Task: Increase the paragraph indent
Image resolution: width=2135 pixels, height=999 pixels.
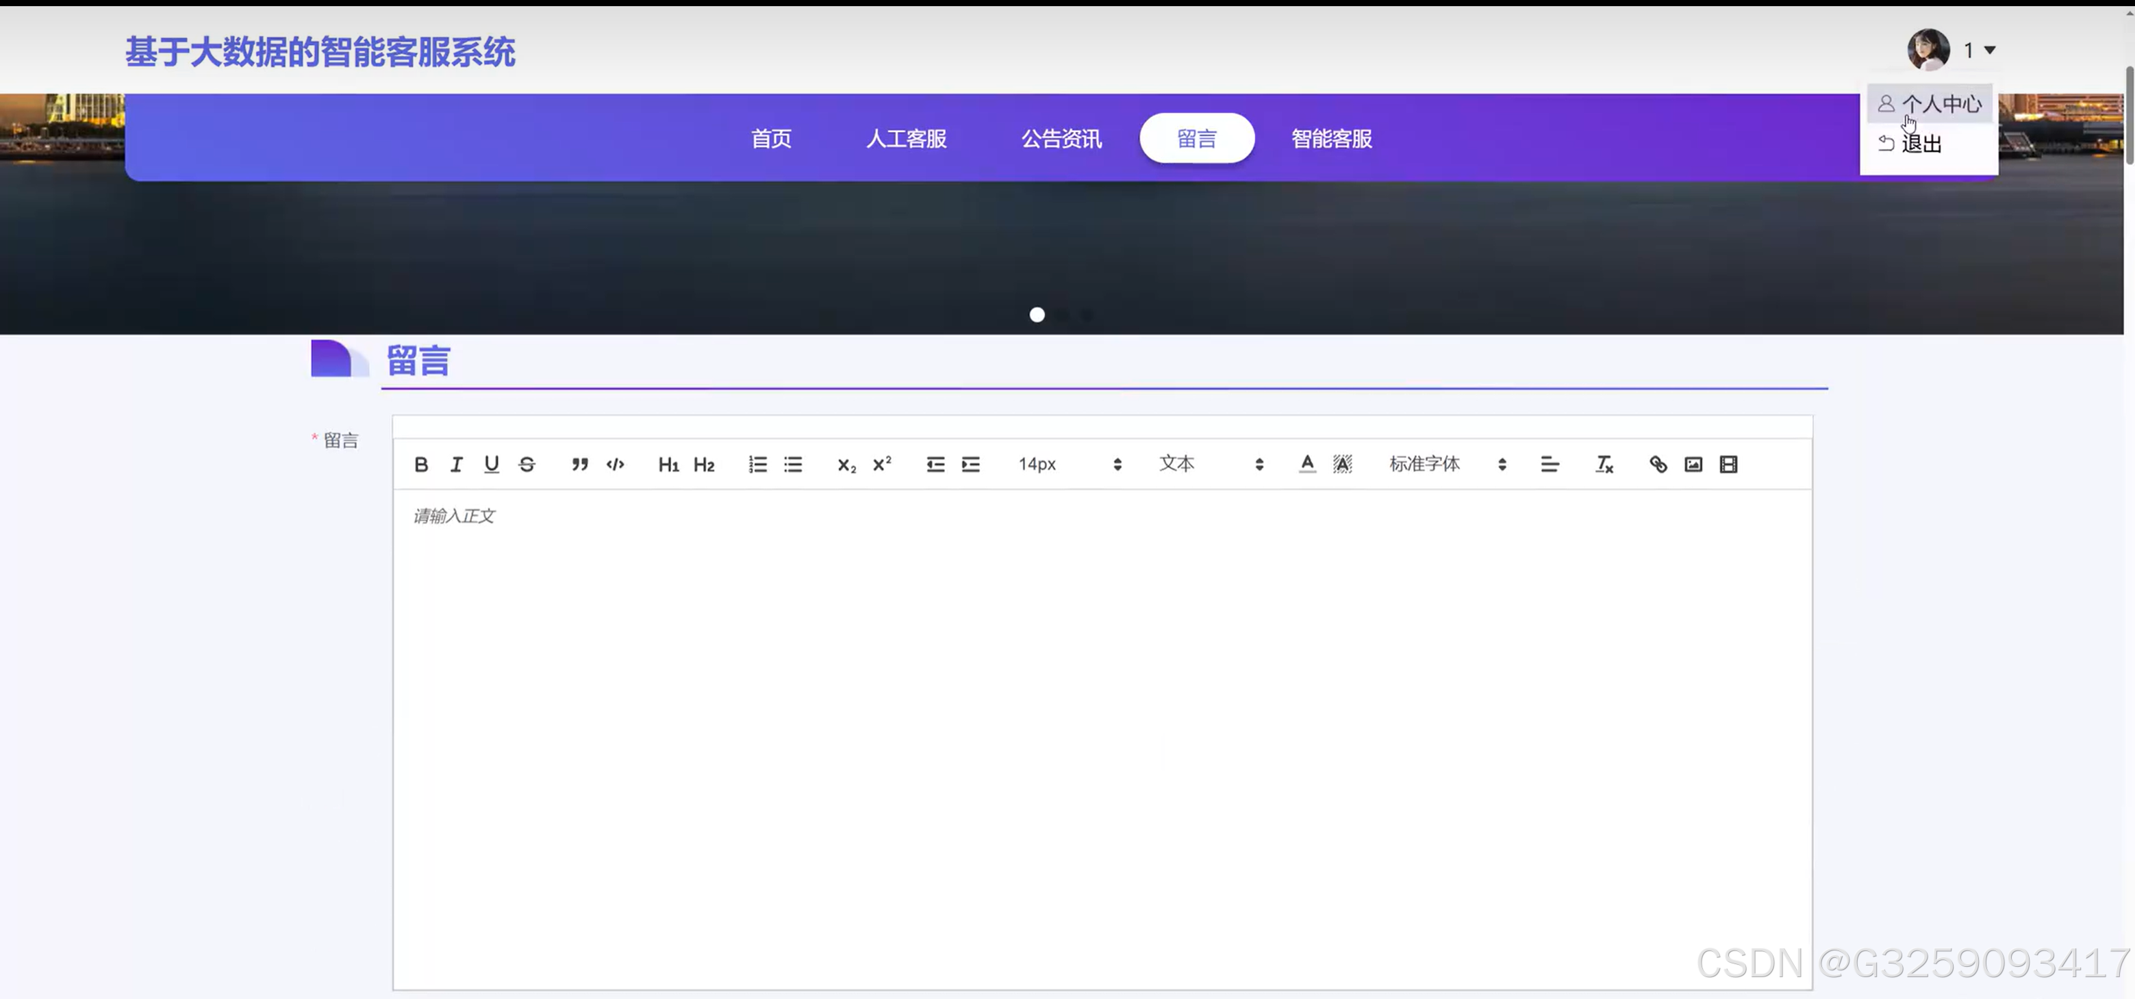Action: [x=970, y=465]
